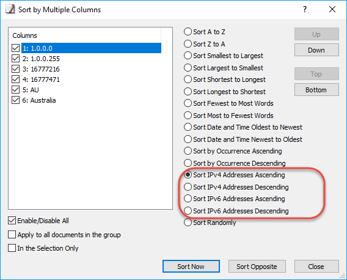This screenshot has width=347, height=280.
Task: Enable Apply to all documents in the group
Action: point(12,235)
